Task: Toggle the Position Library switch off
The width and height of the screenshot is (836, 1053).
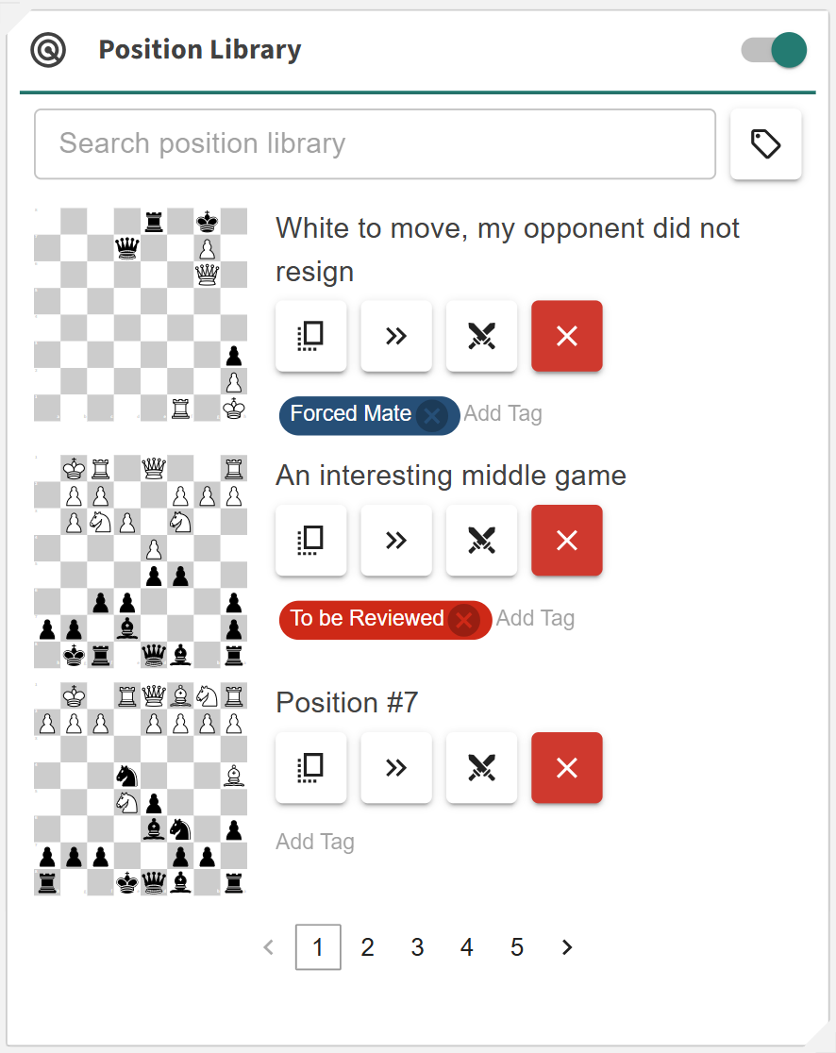Action: tap(775, 51)
